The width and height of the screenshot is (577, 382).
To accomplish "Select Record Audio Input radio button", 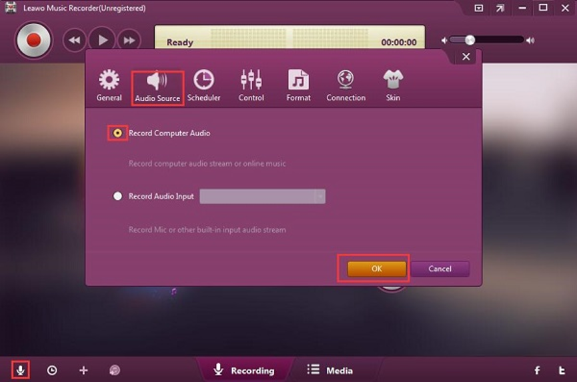I will 117,196.
